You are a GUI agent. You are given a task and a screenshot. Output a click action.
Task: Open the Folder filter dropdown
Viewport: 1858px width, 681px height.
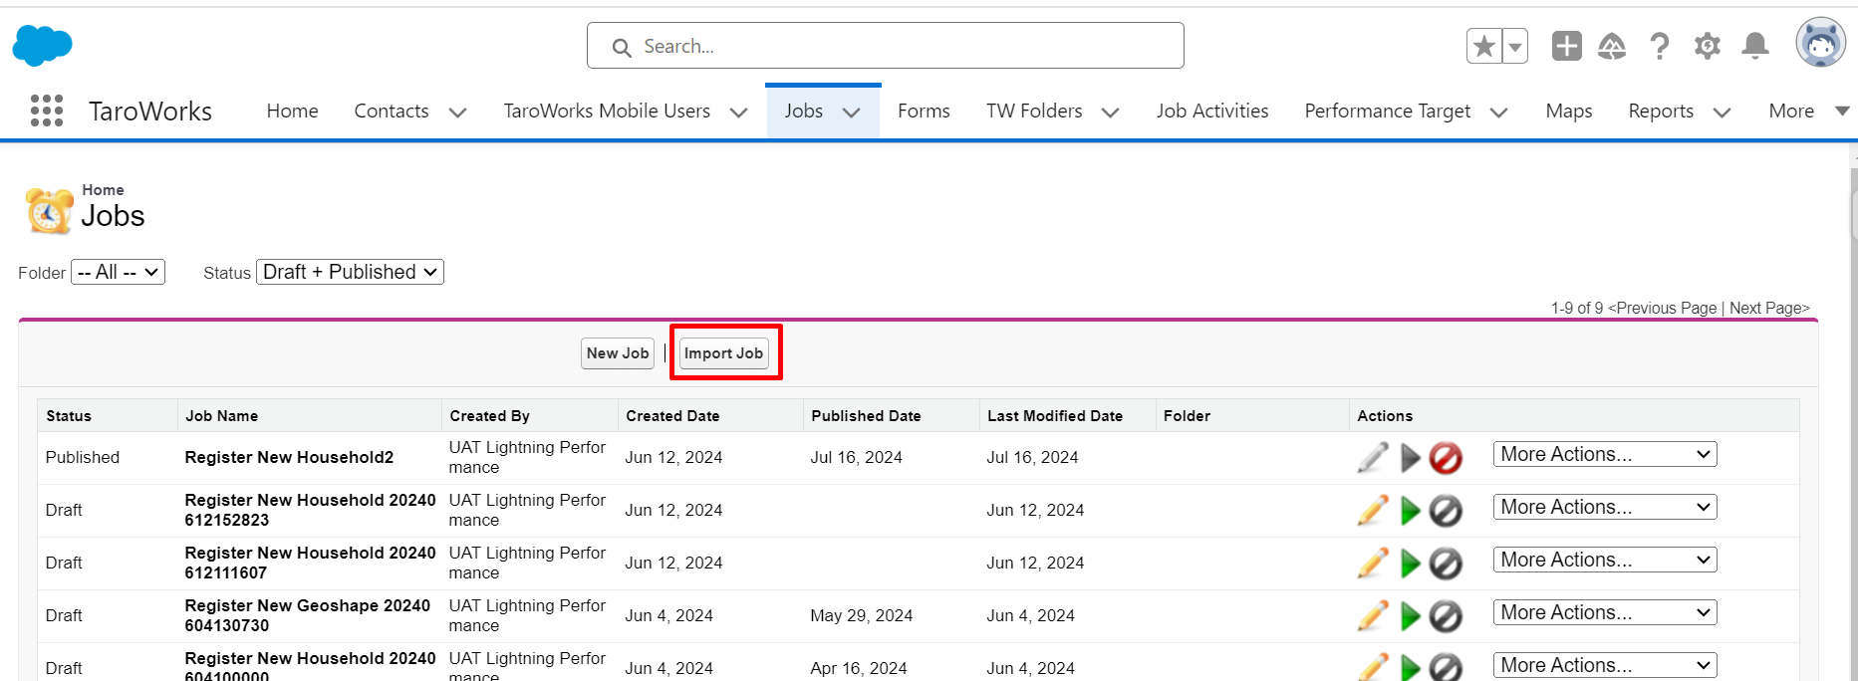click(118, 272)
